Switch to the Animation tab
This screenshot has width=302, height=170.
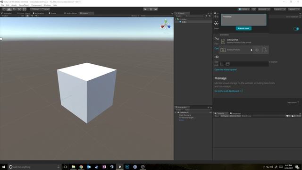[x=39, y=13]
